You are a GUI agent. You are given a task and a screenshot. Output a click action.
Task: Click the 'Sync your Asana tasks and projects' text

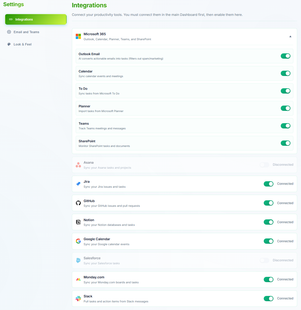[107, 168]
